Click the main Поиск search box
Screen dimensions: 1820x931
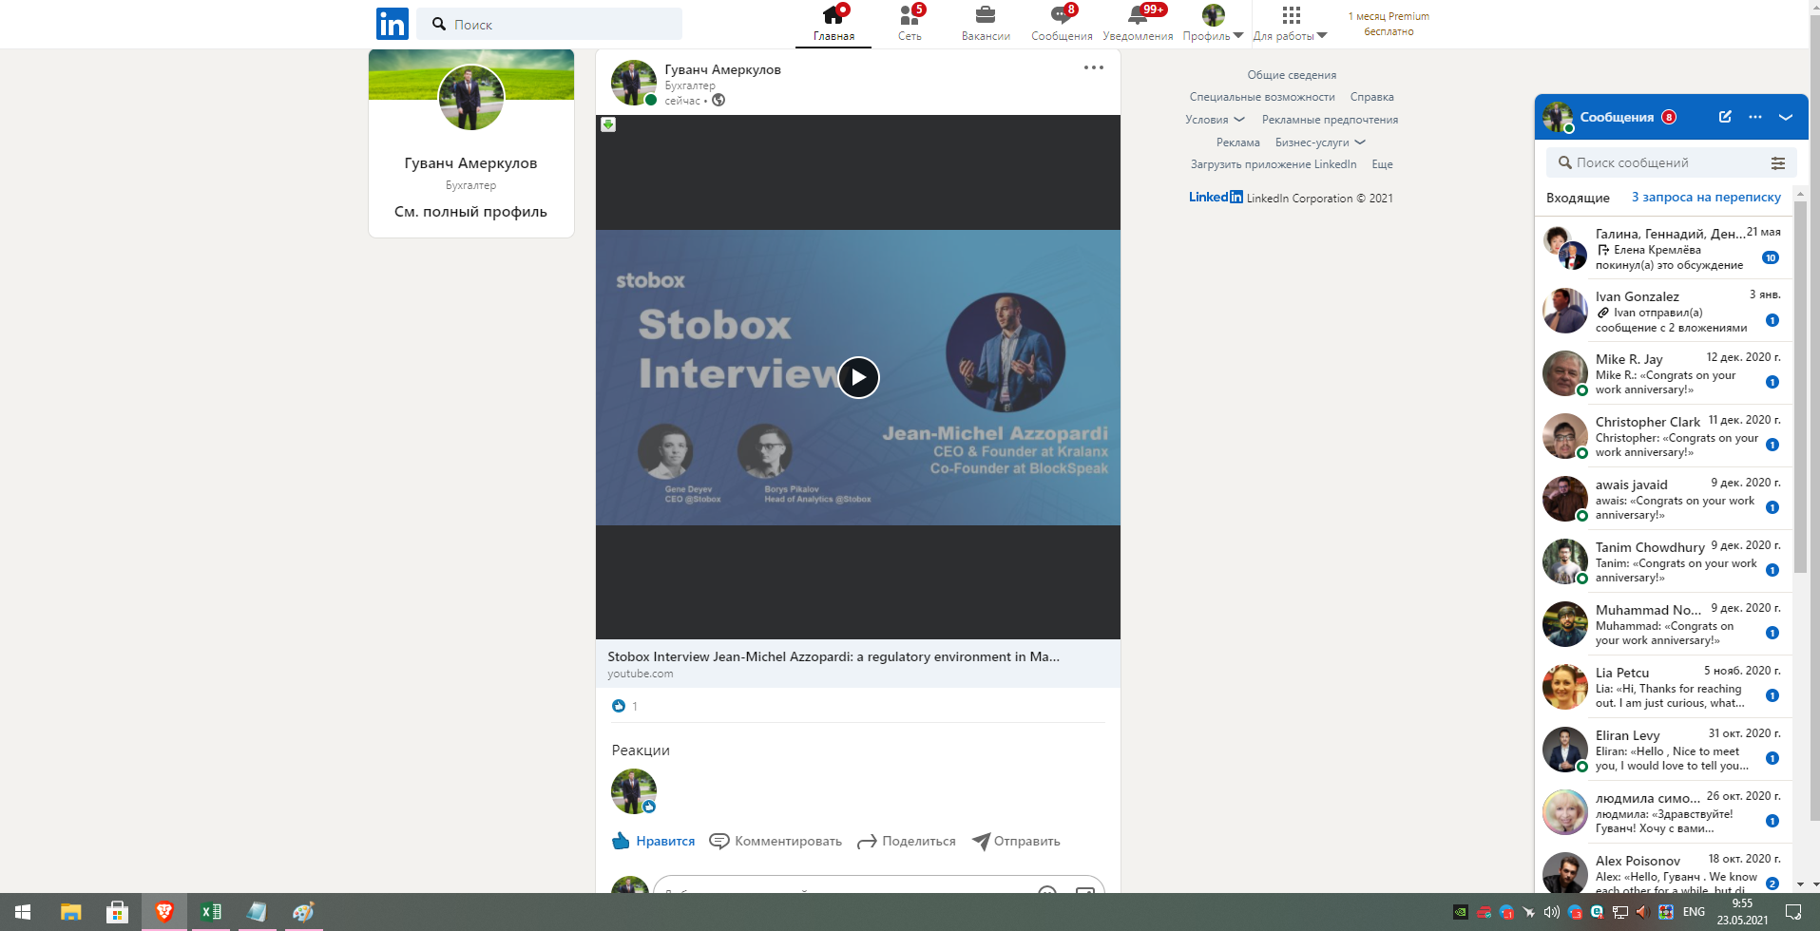[x=549, y=24]
